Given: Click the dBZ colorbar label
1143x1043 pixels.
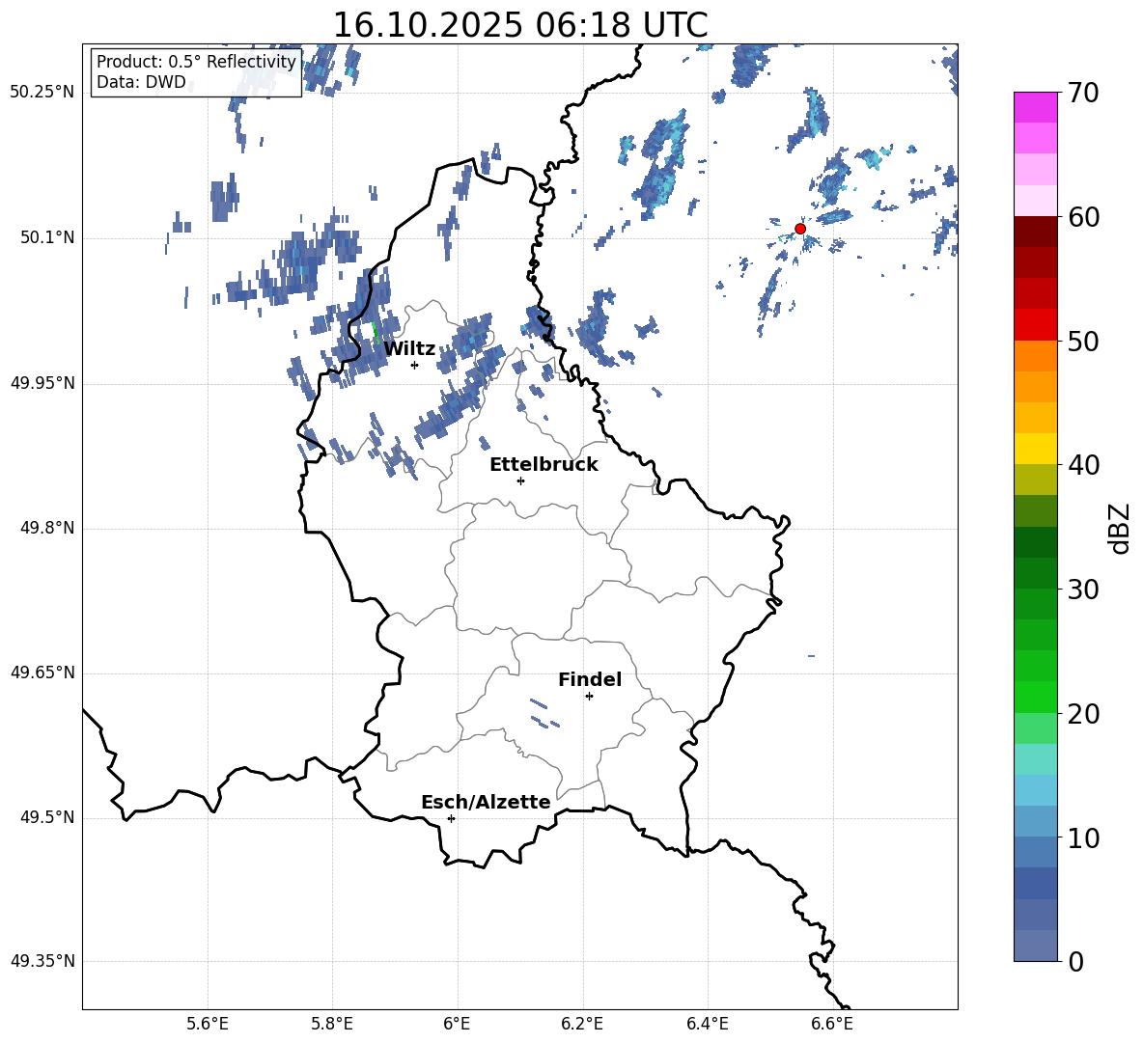Looking at the screenshot, I should pyautogui.click(x=1118, y=528).
